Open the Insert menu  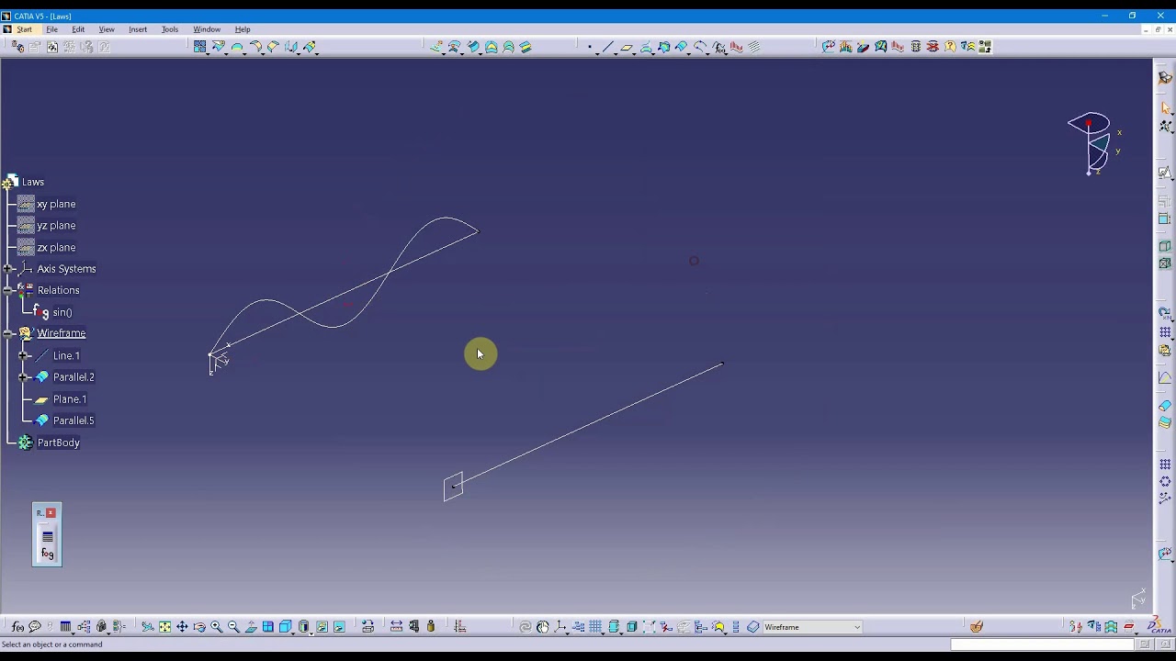(138, 29)
